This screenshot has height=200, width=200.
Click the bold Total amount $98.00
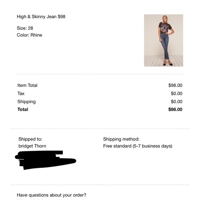pyautogui.click(x=175, y=109)
